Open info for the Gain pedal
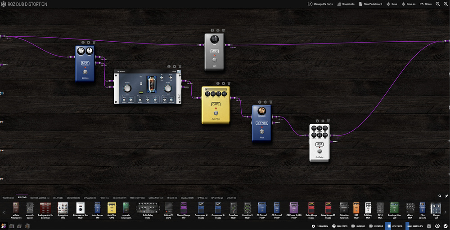 point(212,30)
